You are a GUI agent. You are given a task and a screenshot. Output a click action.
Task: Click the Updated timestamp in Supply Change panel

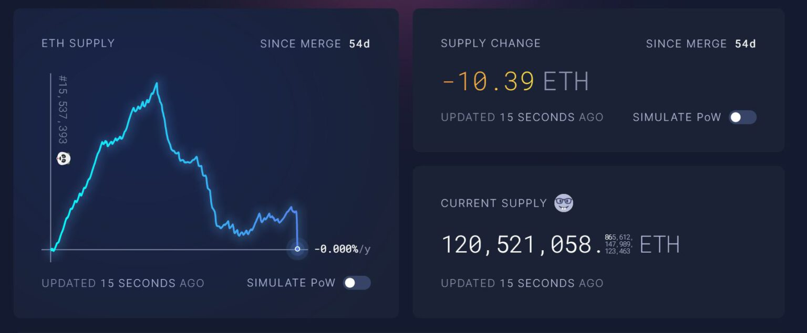pyautogui.click(x=522, y=117)
